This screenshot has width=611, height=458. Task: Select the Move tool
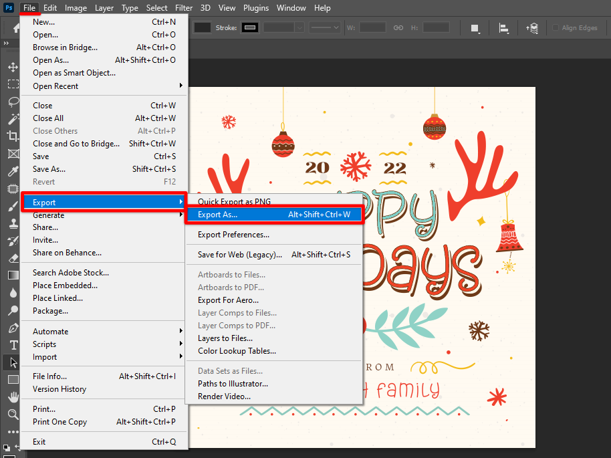(x=13, y=68)
